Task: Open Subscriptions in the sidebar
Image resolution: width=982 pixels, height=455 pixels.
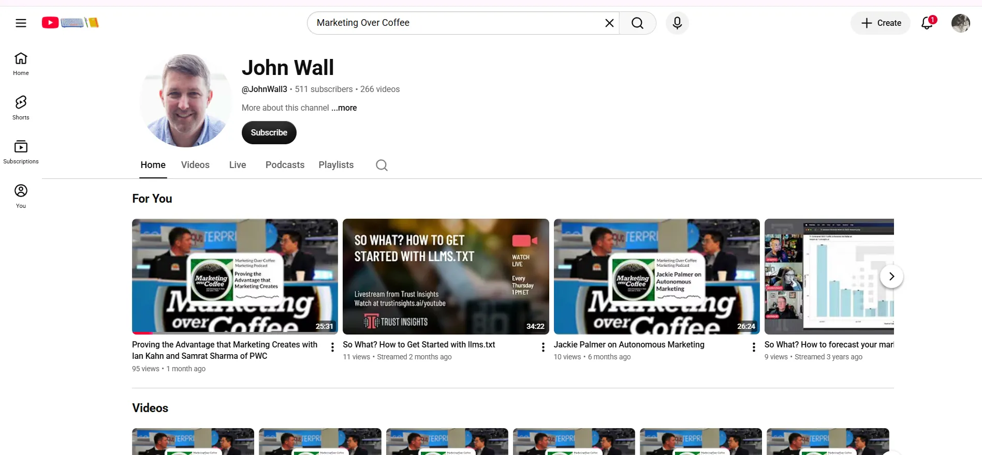Action: (21, 153)
